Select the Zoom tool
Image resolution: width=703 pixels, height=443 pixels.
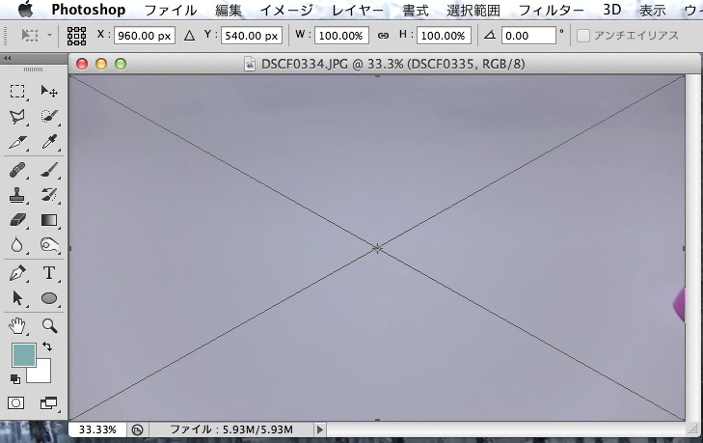click(x=49, y=326)
